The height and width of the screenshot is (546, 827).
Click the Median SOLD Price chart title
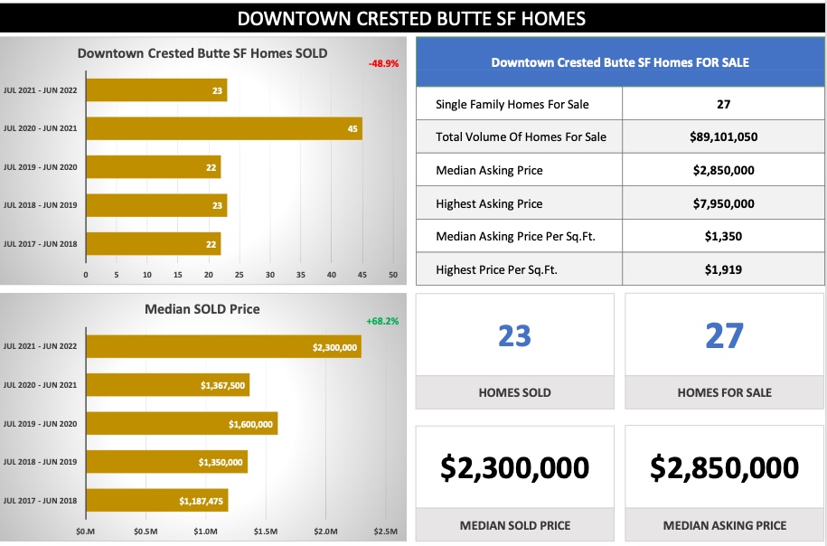click(202, 309)
